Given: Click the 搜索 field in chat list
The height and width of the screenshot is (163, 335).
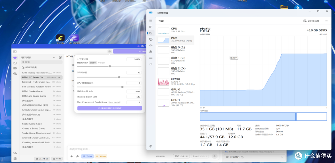Looking at the screenshot, I should click(42, 62).
